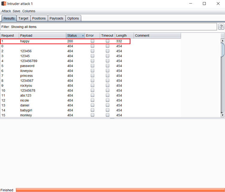Sort results by Payload column header

click(x=42, y=36)
